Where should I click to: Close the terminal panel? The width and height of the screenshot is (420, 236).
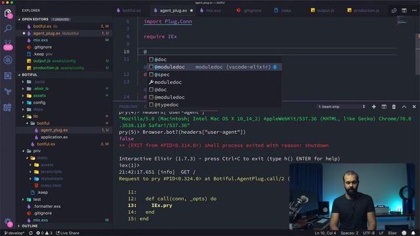point(414,106)
